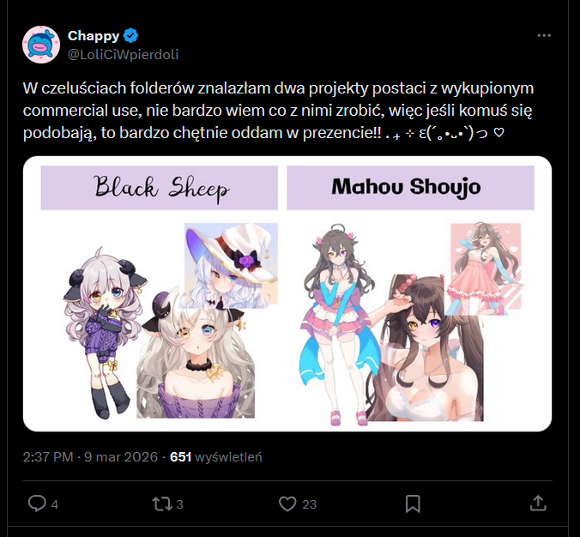Open the three-dot more options menu
This screenshot has height=537, width=580.
[544, 35]
